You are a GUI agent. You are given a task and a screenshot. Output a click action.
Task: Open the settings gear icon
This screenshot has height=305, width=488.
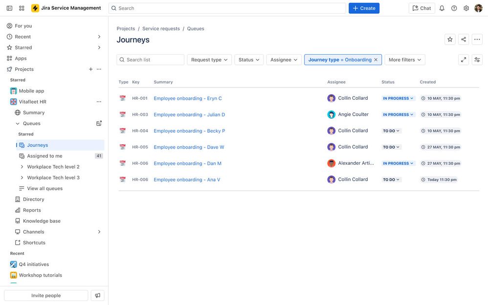[x=466, y=8]
